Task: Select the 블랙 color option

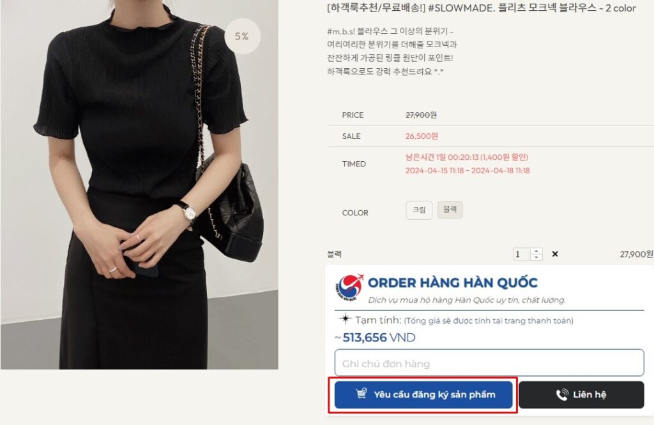Action: point(450,210)
